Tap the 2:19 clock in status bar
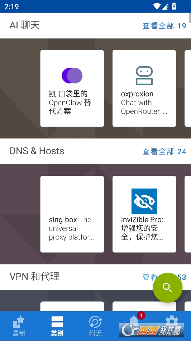191x341 pixels. (x=11, y=6)
